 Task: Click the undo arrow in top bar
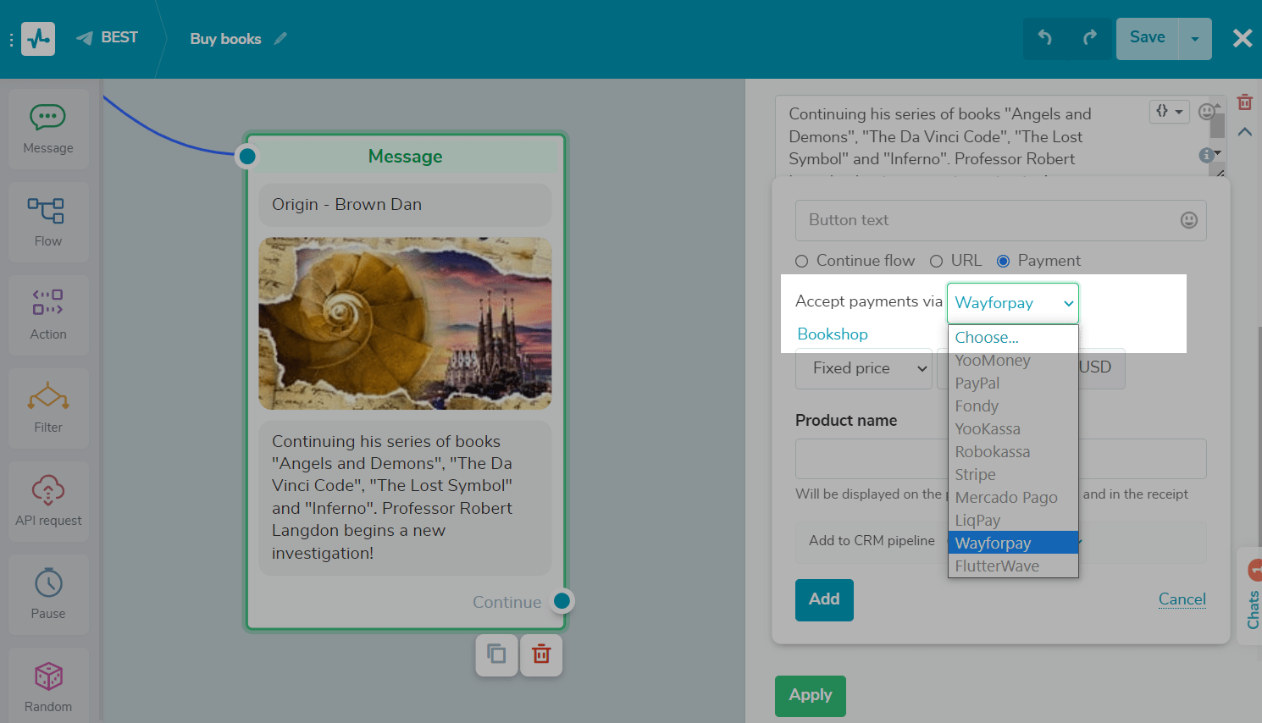[1045, 38]
